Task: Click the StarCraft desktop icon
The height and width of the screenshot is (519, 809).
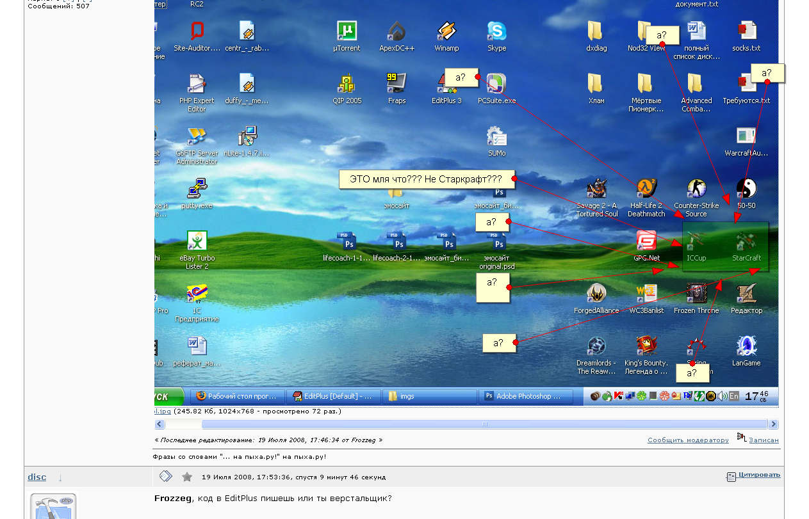Action: tap(746, 242)
